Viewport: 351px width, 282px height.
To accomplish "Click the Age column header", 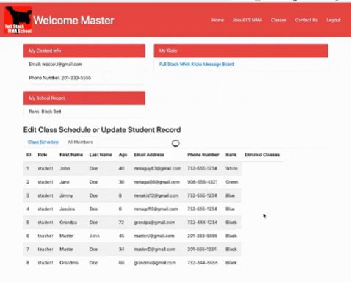I will point(123,155).
